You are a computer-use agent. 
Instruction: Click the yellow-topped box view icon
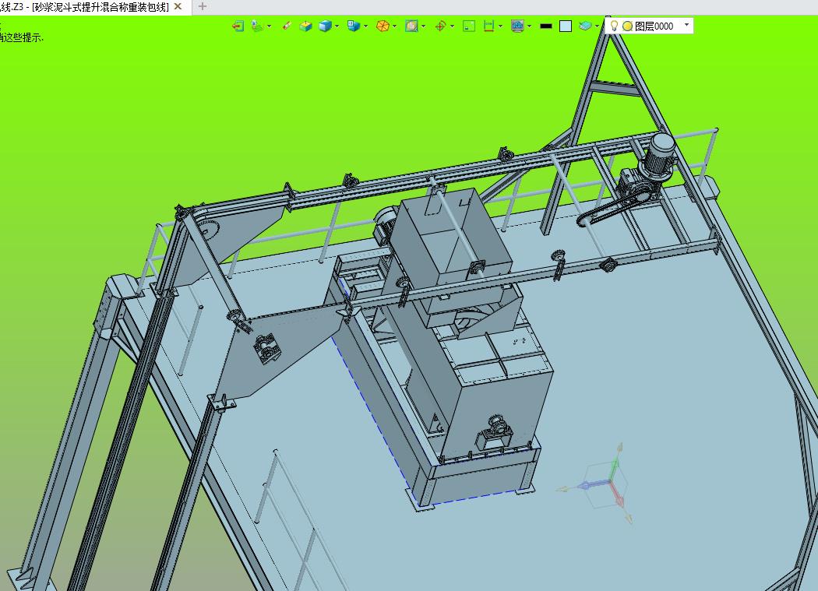pyautogui.click(x=305, y=26)
